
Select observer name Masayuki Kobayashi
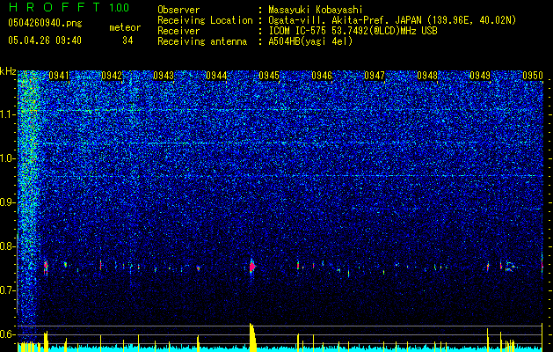point(316,10)
